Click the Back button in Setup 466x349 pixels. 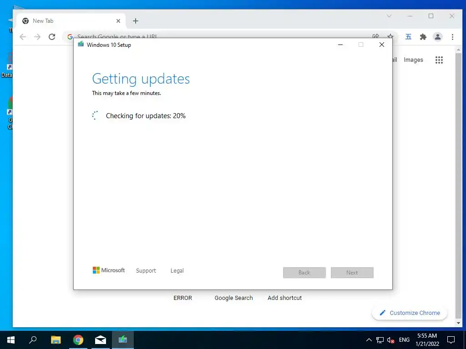(x=304, y=273)
